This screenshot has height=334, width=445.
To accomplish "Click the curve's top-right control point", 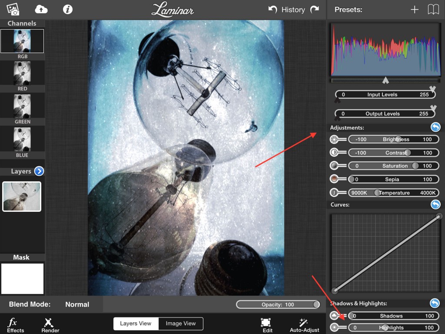I will point(439,217).
